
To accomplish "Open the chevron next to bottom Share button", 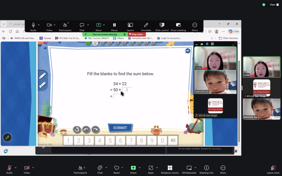I will pos(140,168).
